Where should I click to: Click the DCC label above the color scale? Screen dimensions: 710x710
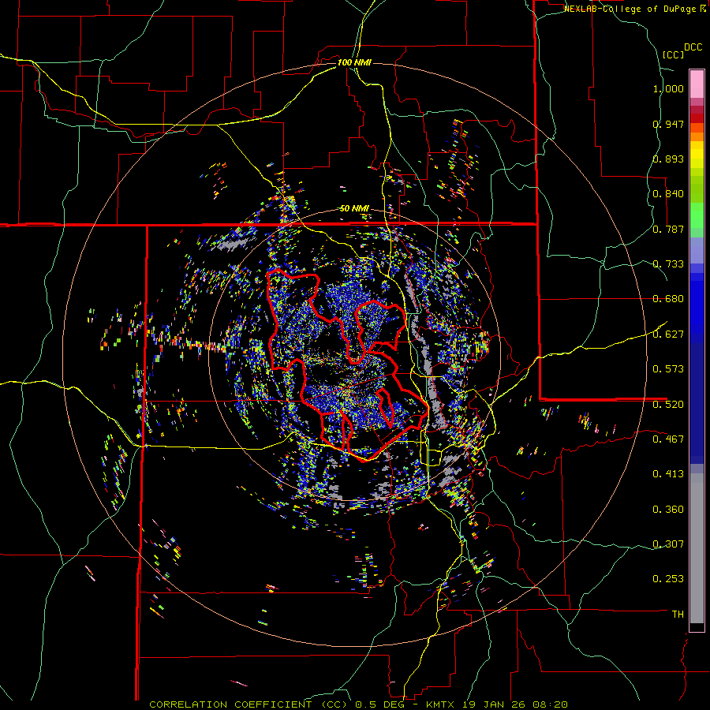point(693,47)
